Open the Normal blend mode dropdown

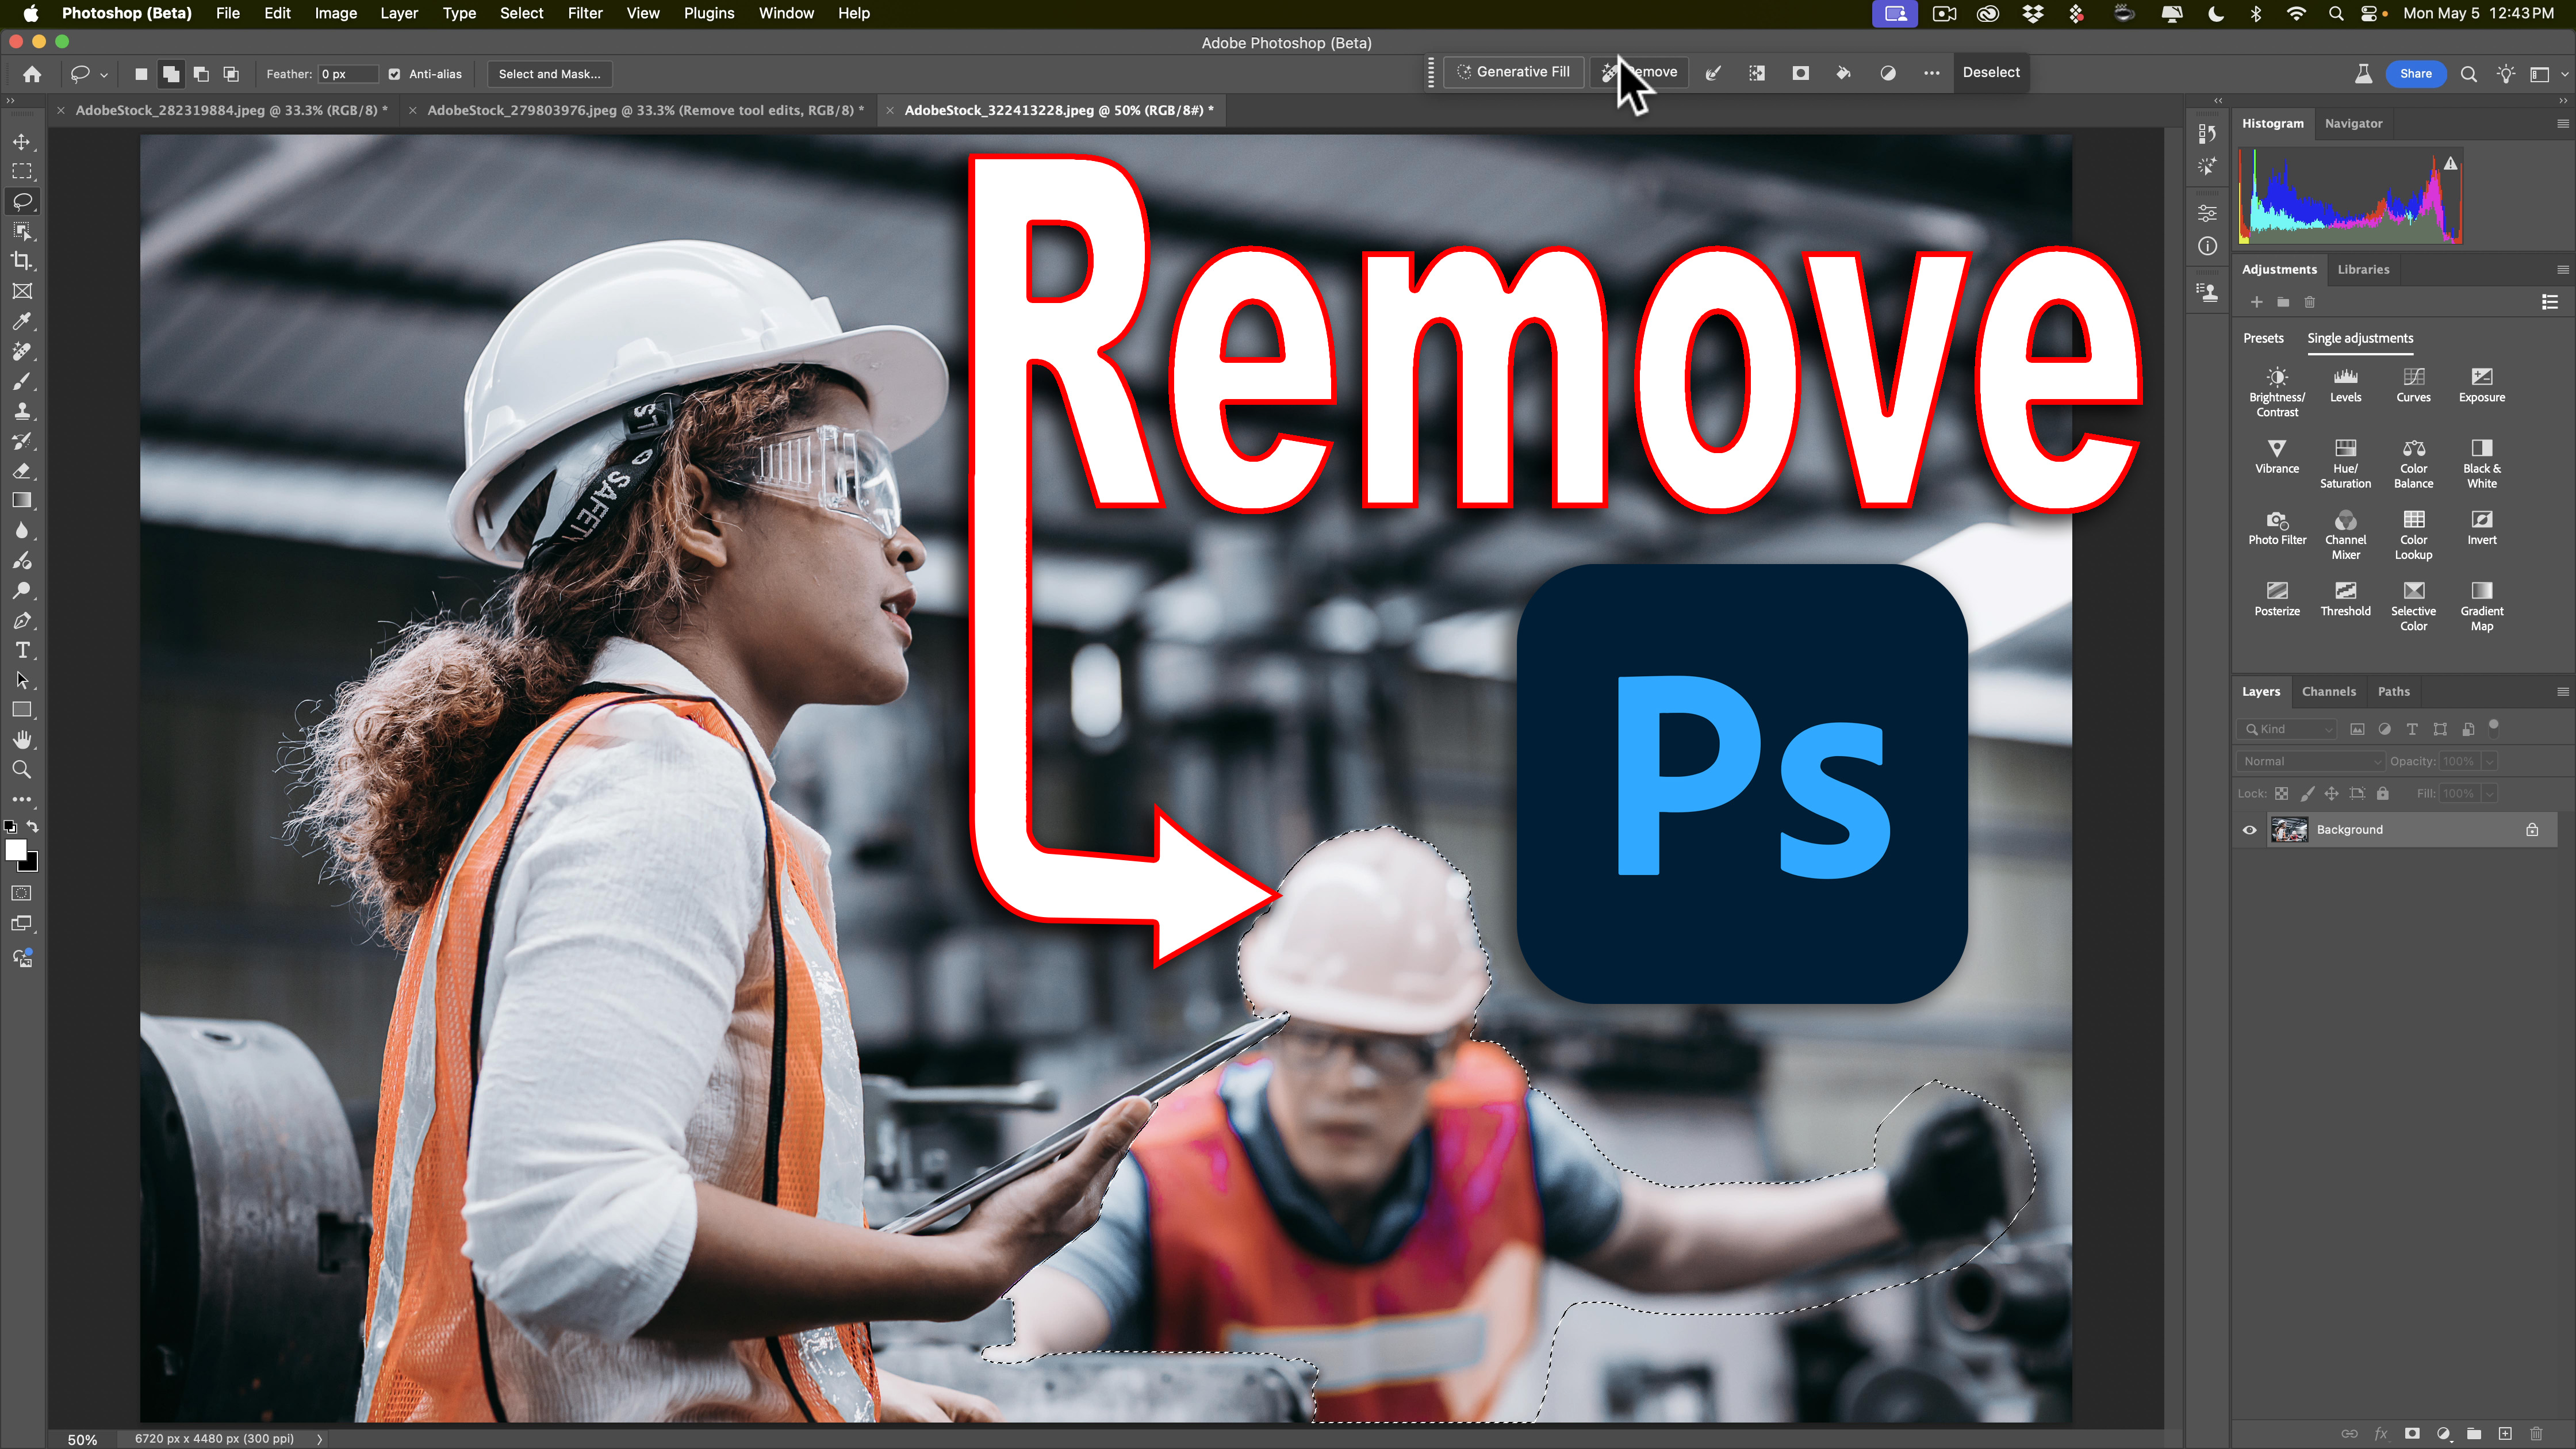point(2311,761)
